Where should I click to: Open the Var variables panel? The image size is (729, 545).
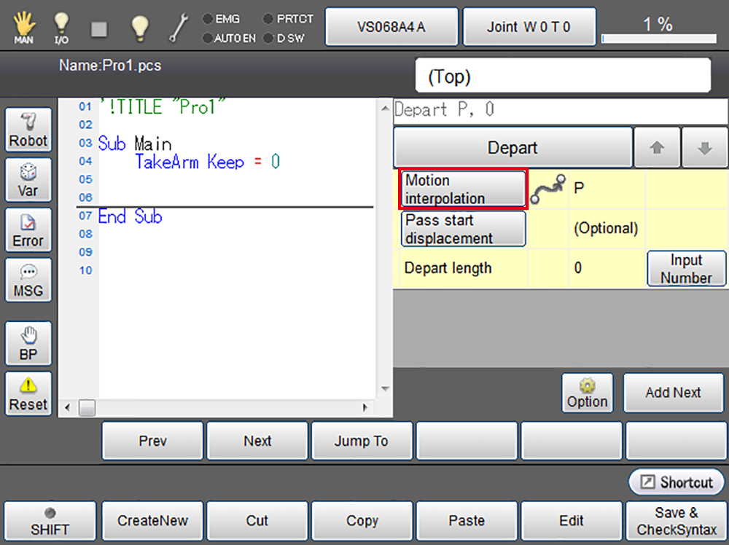[x=28, y=180]
